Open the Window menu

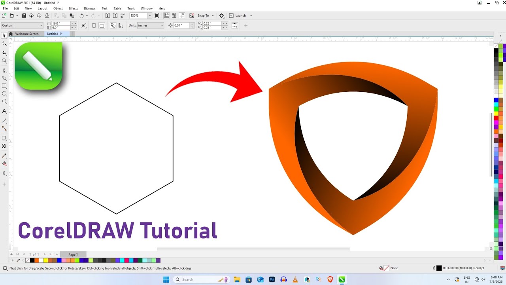pyautogui.click(x=147, y=8)
